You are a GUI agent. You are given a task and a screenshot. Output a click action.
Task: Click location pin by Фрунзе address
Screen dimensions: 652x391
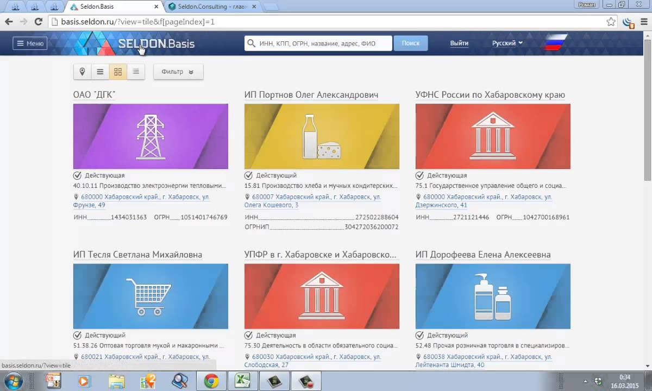click(77, 197)
